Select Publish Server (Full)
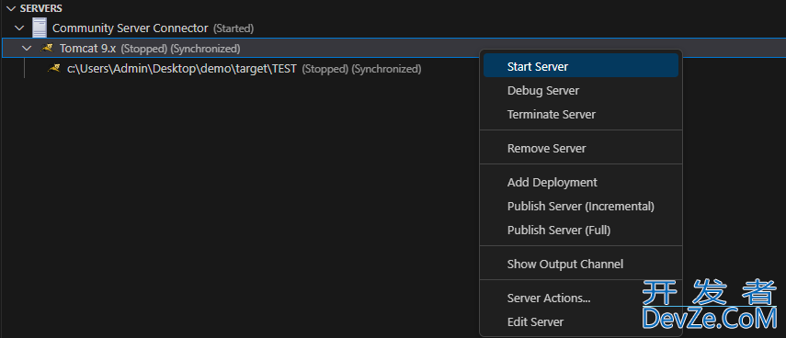This screenshot has width=786, height=338. point(580,231)
